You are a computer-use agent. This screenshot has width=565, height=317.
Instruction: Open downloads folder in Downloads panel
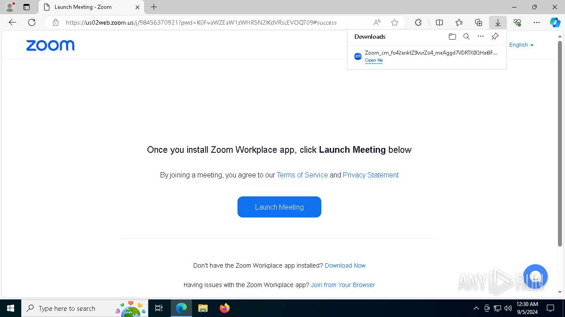(452, 37)
